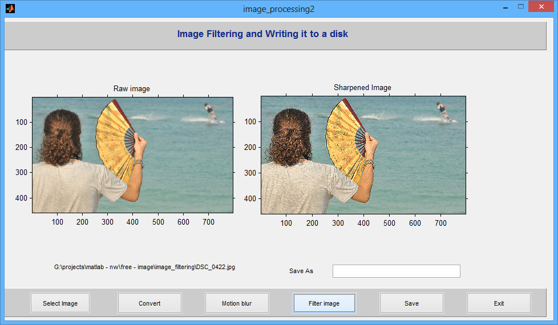Click the Convert button

click(149, 303)
